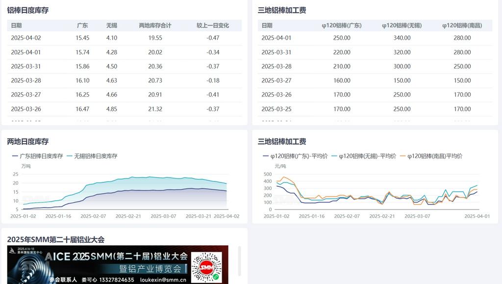
Task: Toggle 广东铝棒日度库存 legend series
Action: [x=37, y=156]
